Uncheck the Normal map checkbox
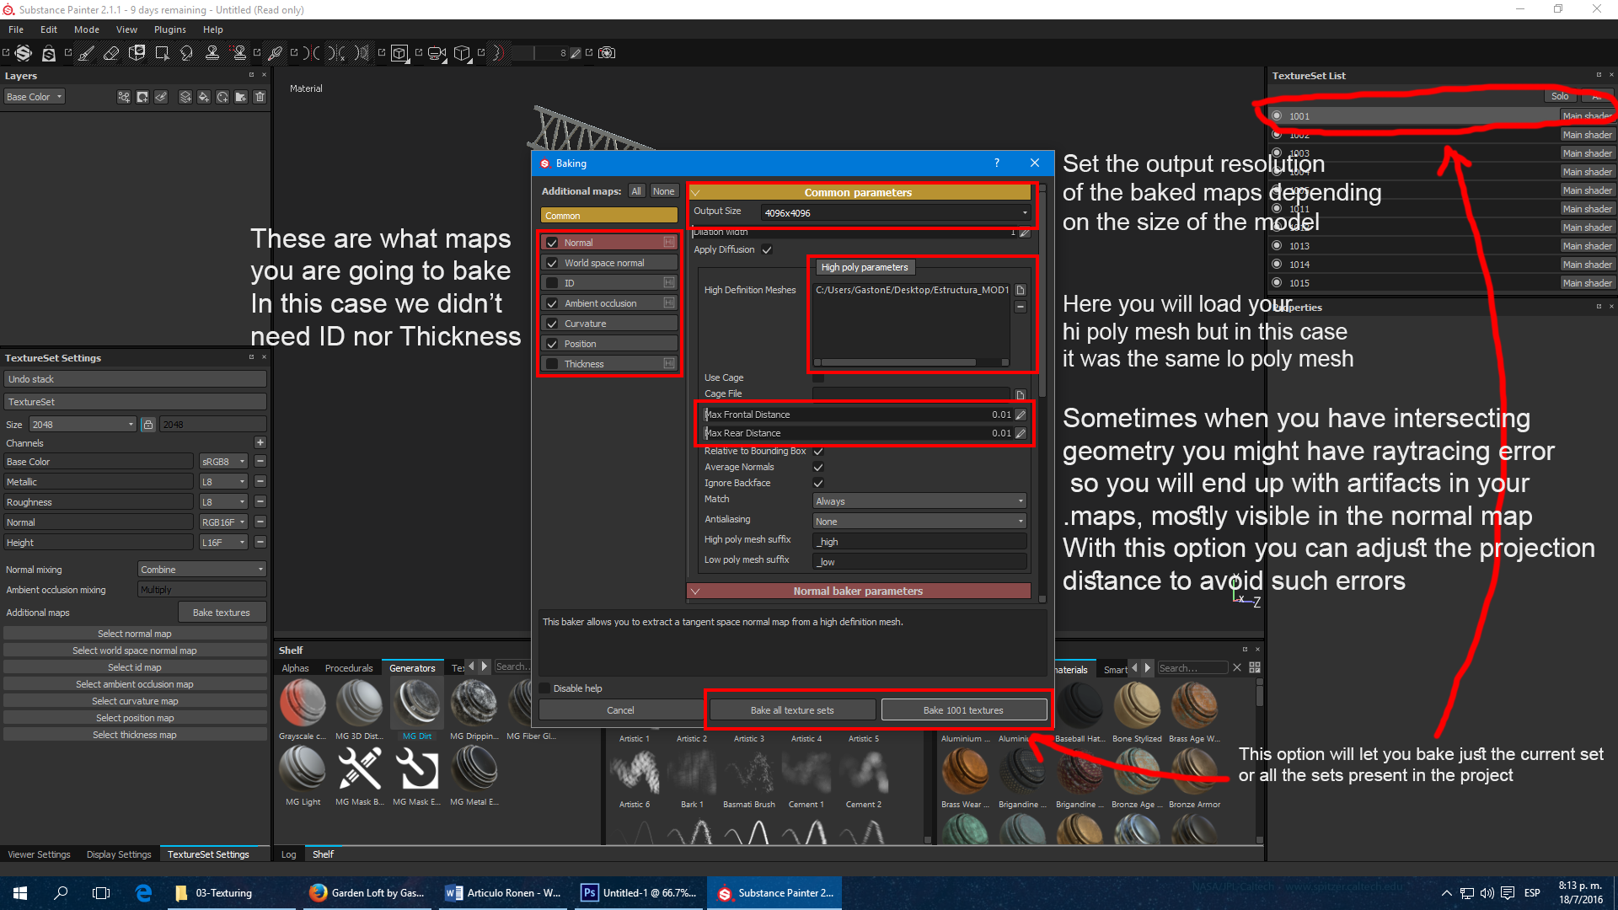This screenshot has height=910, width=1618. (552, 243)
